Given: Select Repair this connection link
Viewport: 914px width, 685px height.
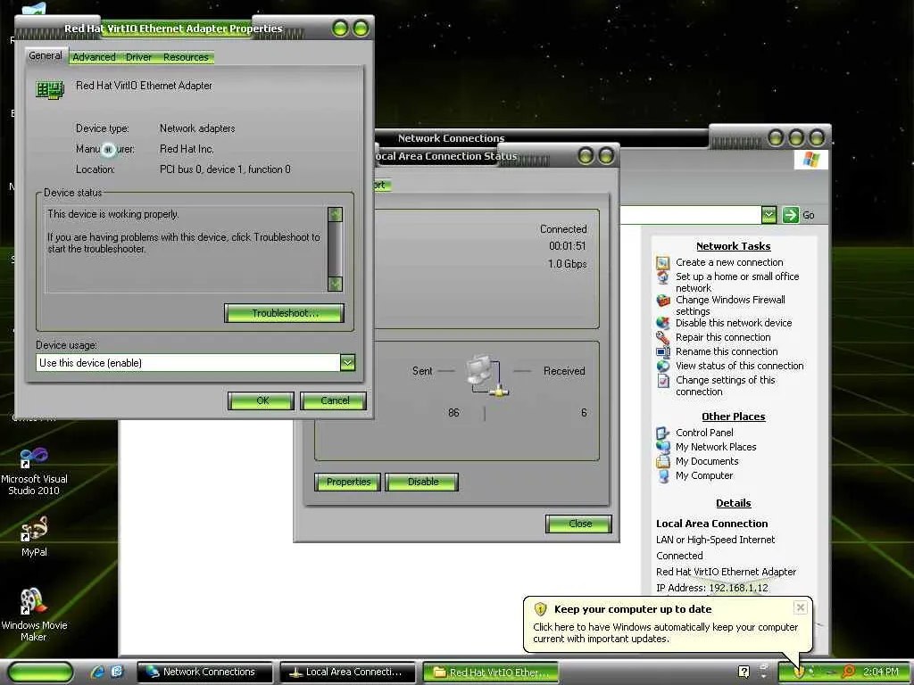Looking at the screenshot, I should click(723, 337).
